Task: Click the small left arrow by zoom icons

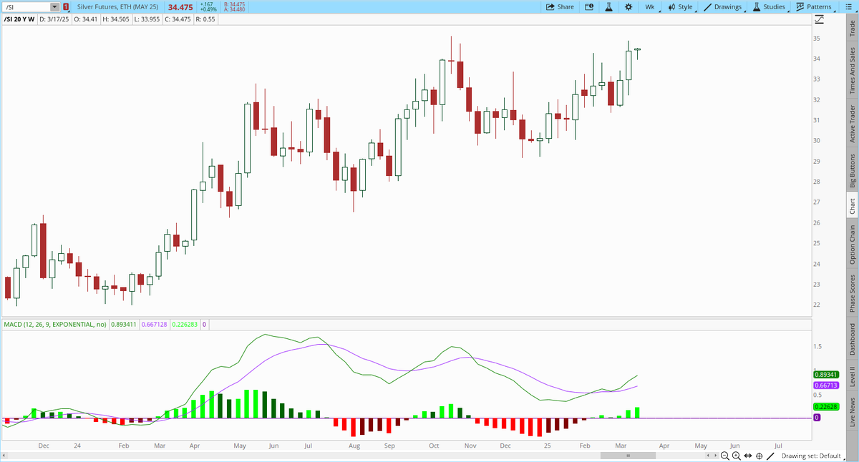Action: tap(708, 456)
